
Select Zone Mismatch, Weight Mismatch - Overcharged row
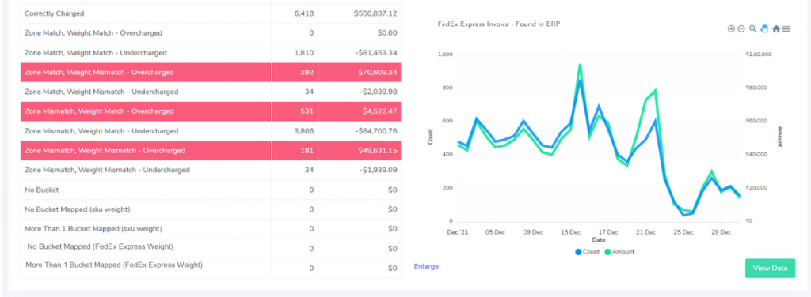click(x=211, y=151)
